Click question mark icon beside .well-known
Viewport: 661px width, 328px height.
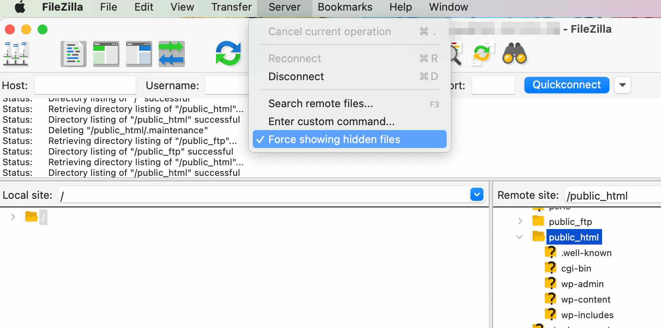(551, 252)
